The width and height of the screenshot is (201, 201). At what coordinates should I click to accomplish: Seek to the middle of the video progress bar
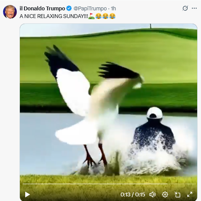coord(109,184)
